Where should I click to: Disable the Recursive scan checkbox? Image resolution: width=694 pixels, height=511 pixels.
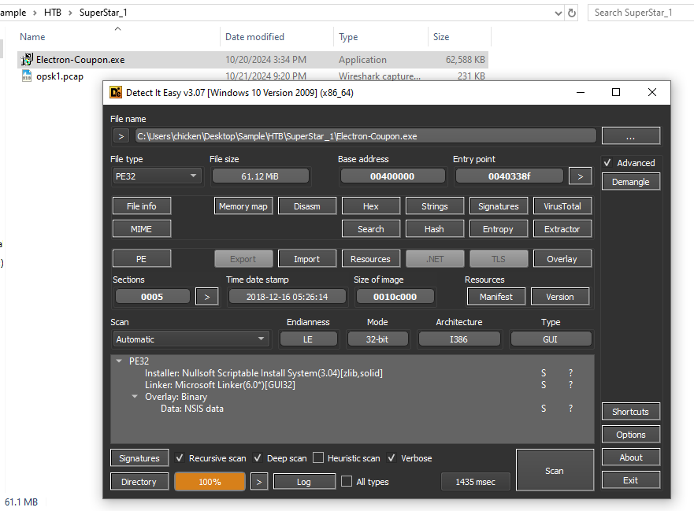(x=180, y=458)
